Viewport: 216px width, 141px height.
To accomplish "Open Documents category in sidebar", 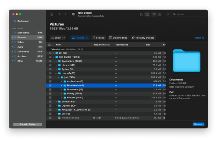I will [x=28, y=51].
